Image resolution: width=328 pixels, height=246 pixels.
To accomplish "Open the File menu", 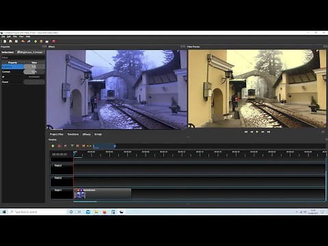I will pyautogui.click(x=3, y=36).
